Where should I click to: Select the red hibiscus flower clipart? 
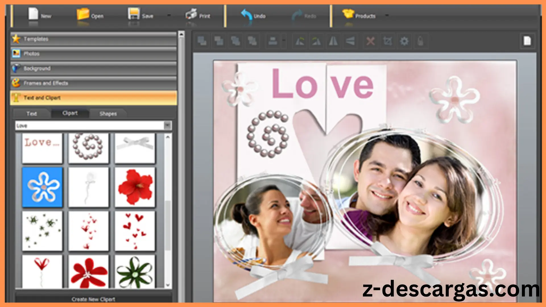(135, 187)
